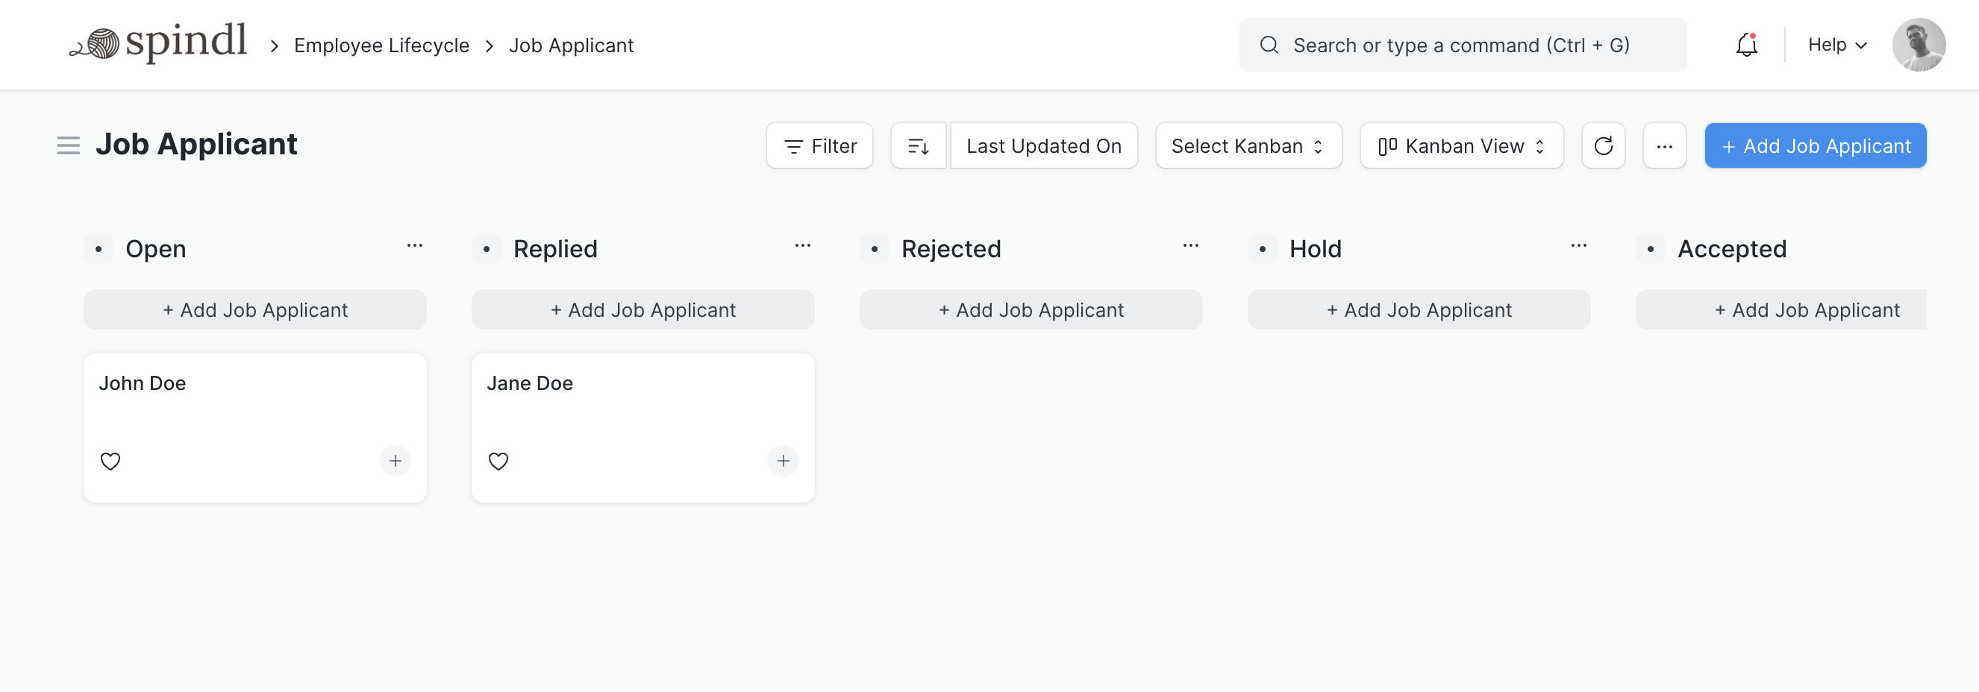The height and width of the screenshot is (692, 1979).
Task: Add Job Applicant in Accepted column
Action: [1781, 309]
